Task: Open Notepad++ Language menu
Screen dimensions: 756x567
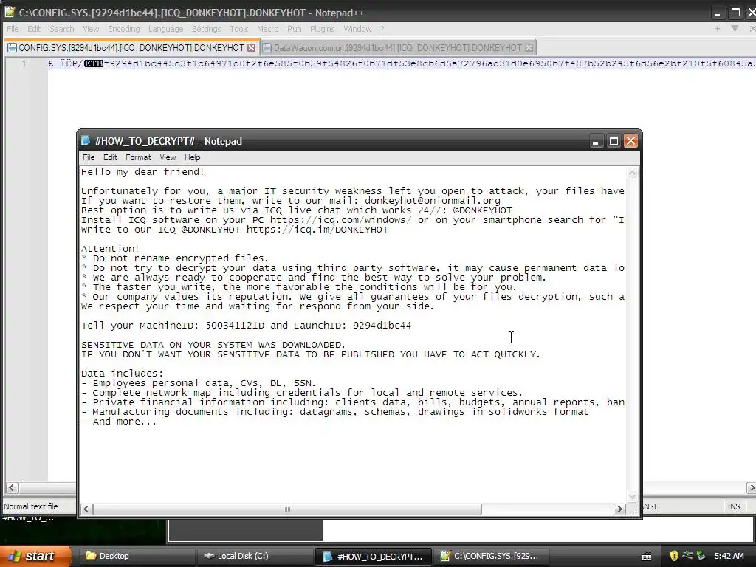Action: click(x=165, y=29)
